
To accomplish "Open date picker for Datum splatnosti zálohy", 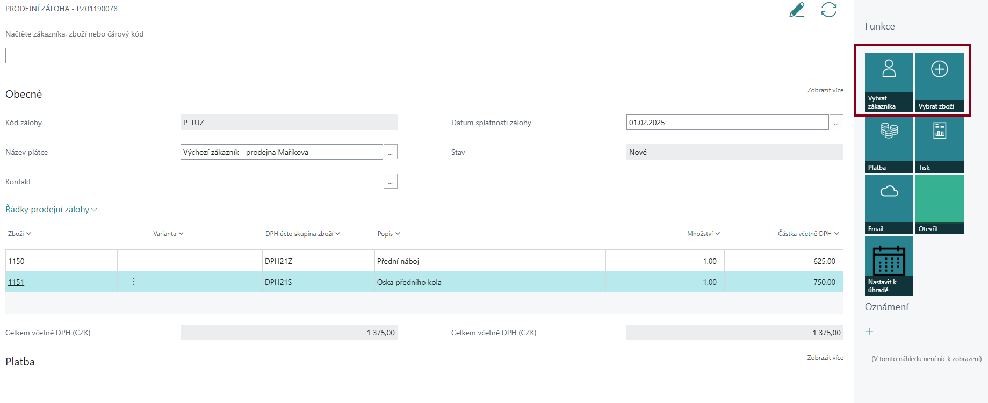I will 836,123.
